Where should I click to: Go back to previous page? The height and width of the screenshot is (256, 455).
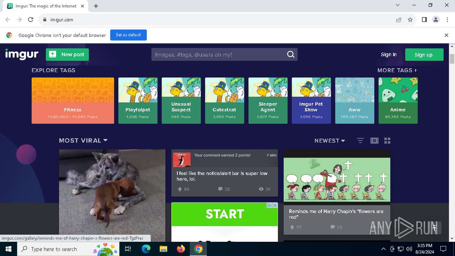coord(8,20)
